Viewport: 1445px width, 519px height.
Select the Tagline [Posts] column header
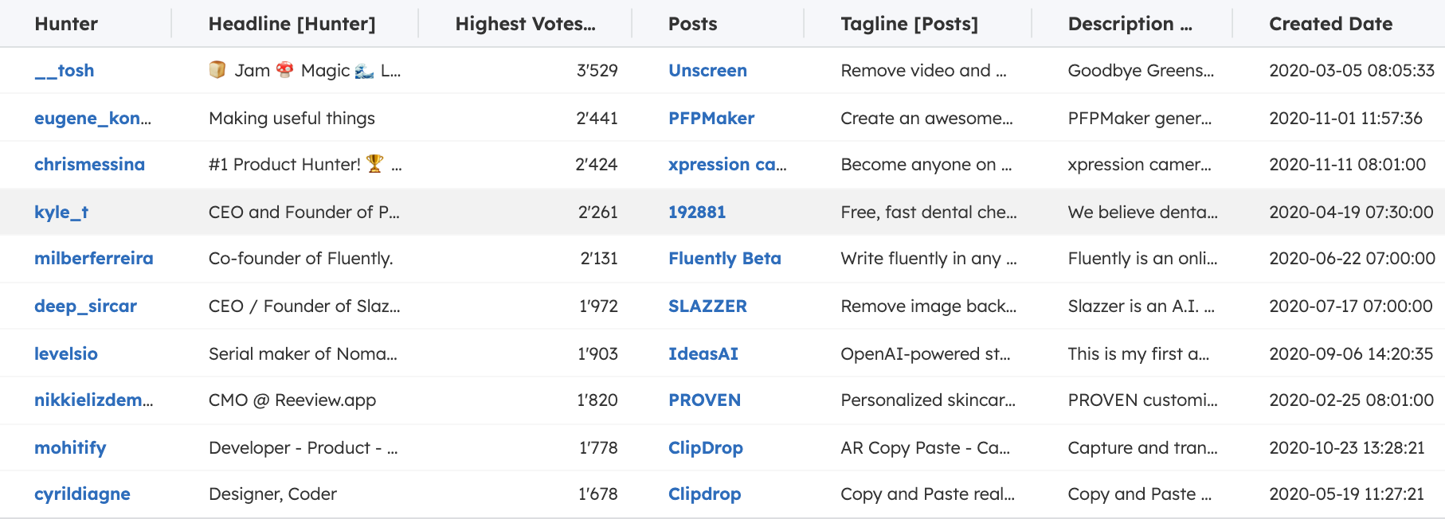909,24
